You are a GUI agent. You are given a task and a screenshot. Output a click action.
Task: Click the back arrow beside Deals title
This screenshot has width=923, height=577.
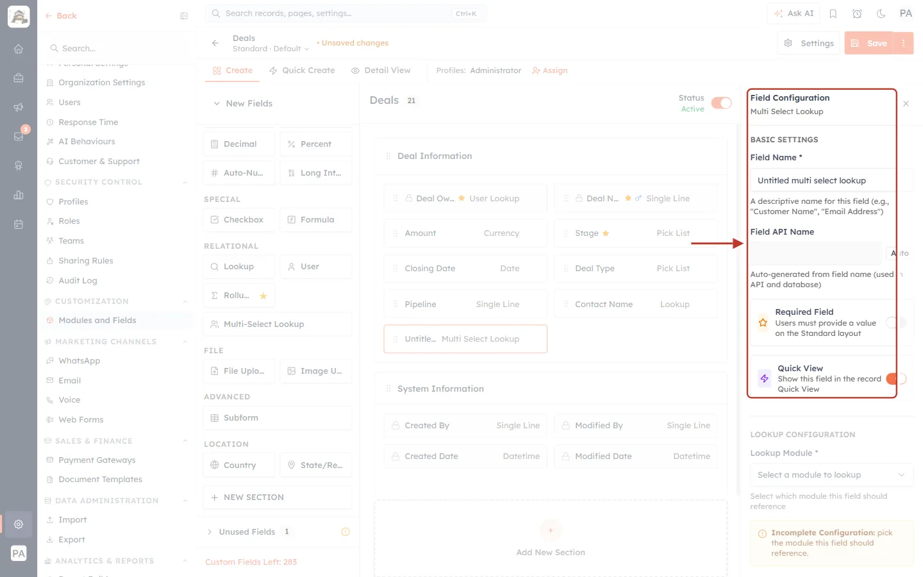pos(215,43)
